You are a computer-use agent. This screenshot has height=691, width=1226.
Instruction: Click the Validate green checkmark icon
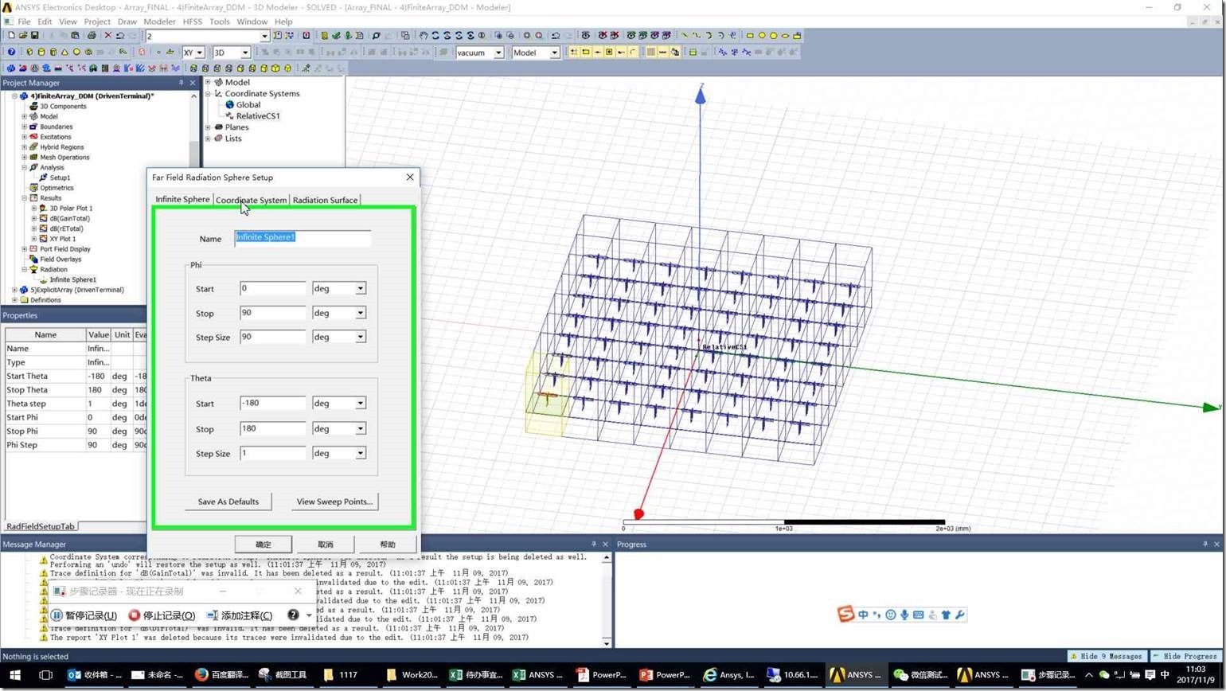pyautogui.click(x=337, y=36)
